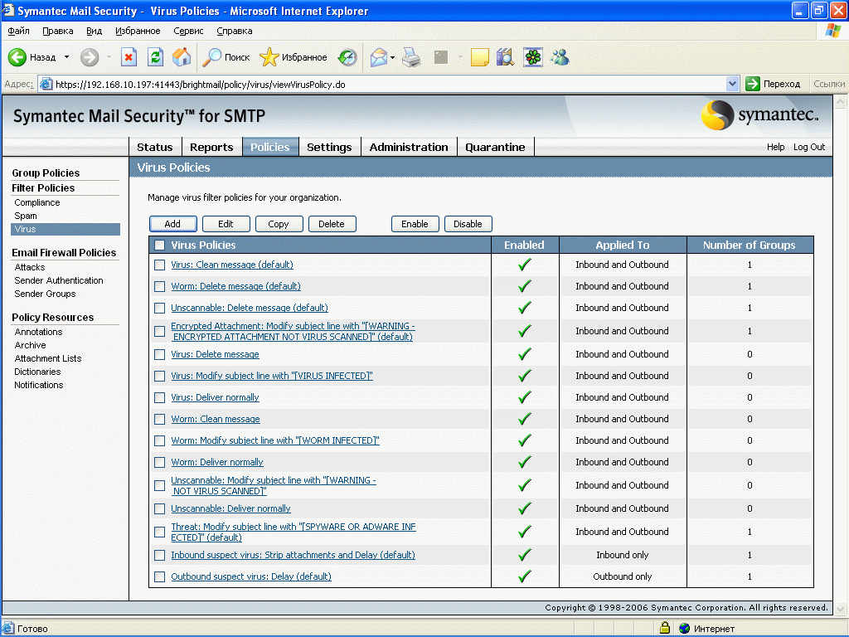Click the Print icon in toolbar
Viewport: 849px width, 637px height.
412,57
